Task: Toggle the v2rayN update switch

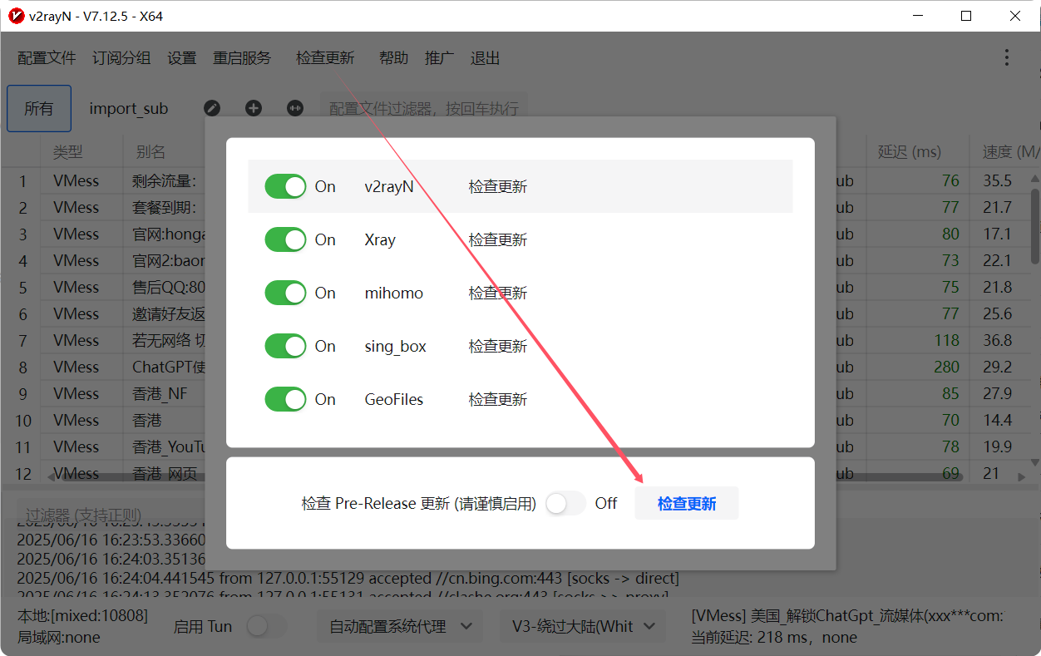Action: (x=286, y=186)
